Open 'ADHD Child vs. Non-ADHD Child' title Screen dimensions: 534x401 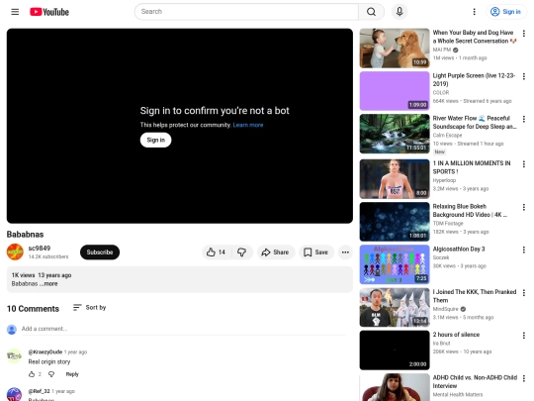pyautogui.click(x=475, y=381)
